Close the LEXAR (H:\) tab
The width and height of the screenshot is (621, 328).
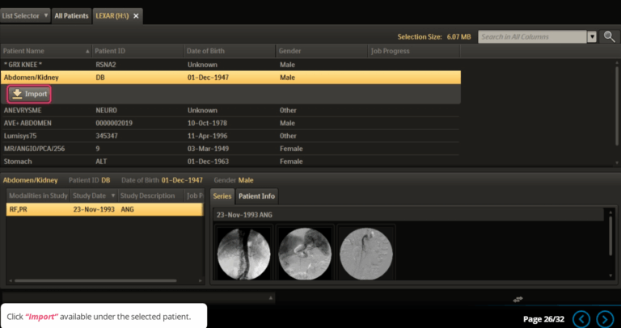click(x=136, y=16)
